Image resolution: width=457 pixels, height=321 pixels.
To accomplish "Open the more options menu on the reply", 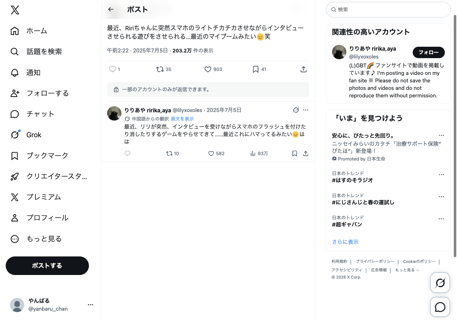I will (306, 110).
